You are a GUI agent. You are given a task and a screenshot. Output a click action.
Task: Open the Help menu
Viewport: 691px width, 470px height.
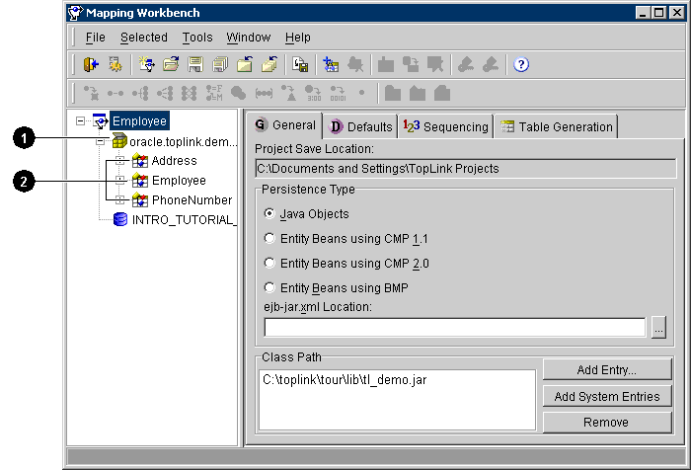pyautogui.click(x=298, y=38)
